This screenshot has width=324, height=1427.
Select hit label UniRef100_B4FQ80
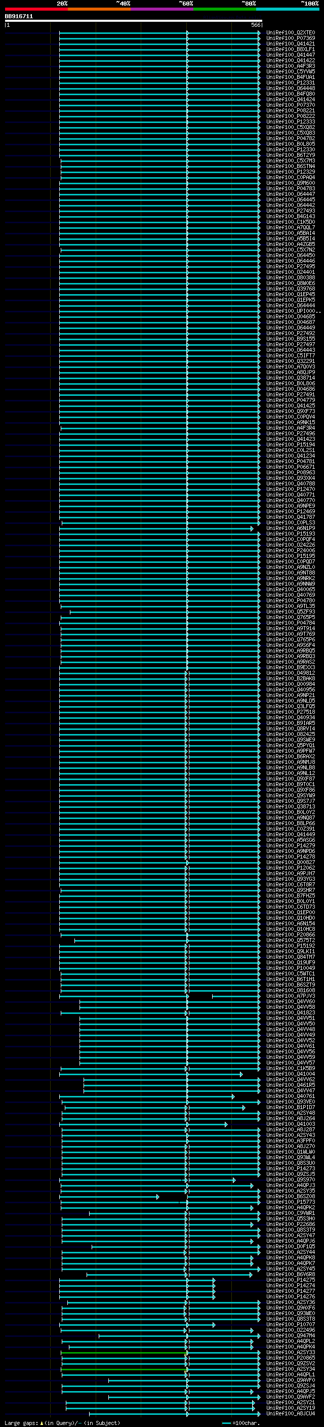(291, 94)
